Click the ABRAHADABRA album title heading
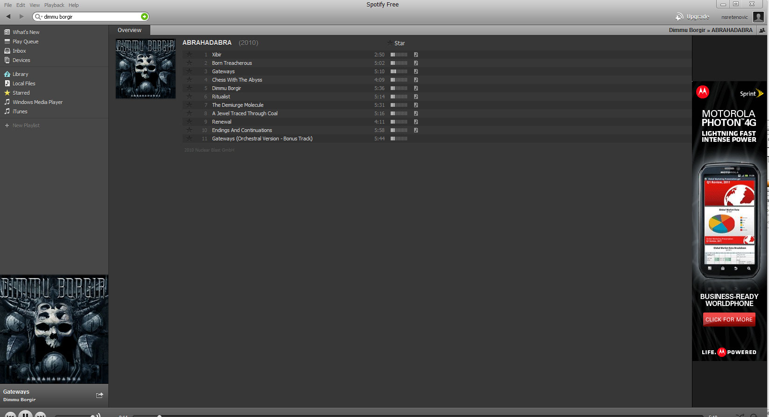 (x=207, y=42)
